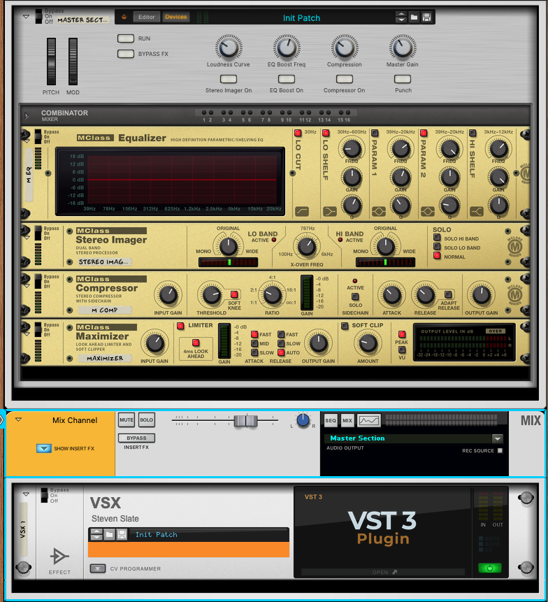Select VU meter mode on Maximizer

402,350
